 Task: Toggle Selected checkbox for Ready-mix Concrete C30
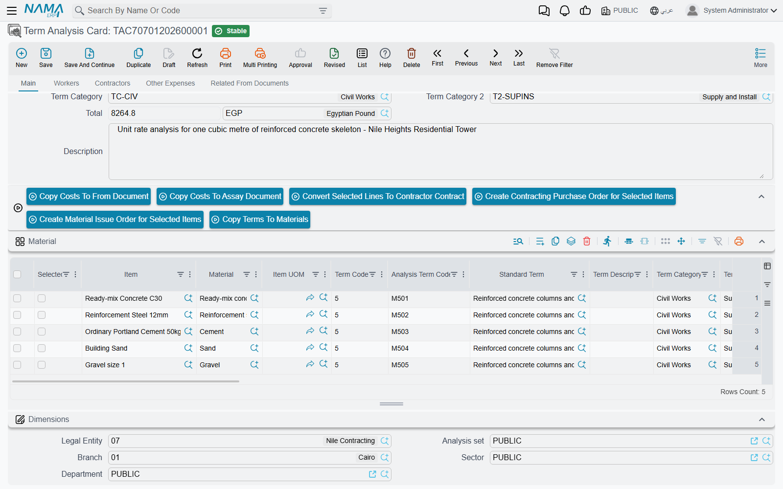[x=42, y=298]
